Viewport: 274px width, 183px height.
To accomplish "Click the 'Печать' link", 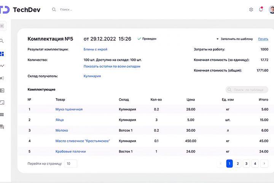I will click(x=263, y=39).
